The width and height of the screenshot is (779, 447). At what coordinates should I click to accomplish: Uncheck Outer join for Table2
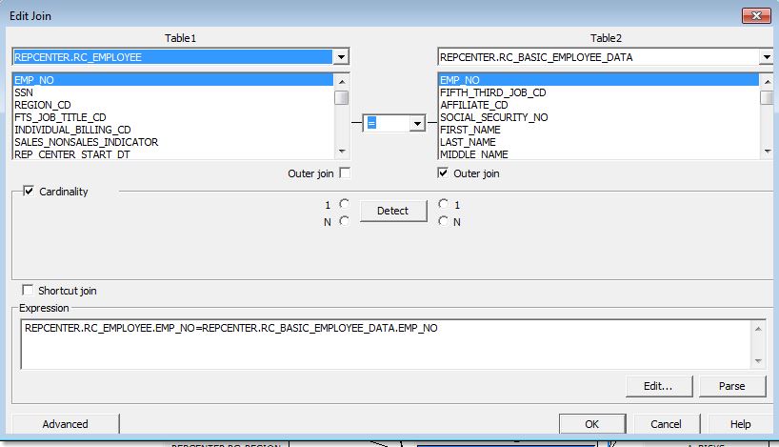pos(444,173)
